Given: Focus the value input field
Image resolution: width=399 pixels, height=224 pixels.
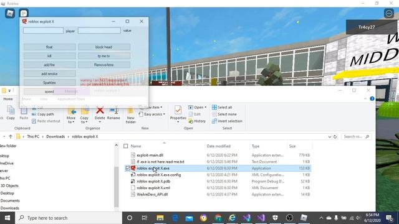Looking at the screenshot, I should pyautogui.click(x=99, y=30).
